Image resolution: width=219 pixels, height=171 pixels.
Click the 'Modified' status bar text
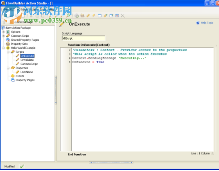(x=9, y=166)
